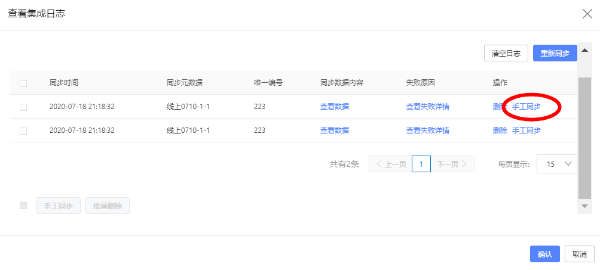
Task: Open 查看失败详情 in the first row
Action: coord(428,107)
